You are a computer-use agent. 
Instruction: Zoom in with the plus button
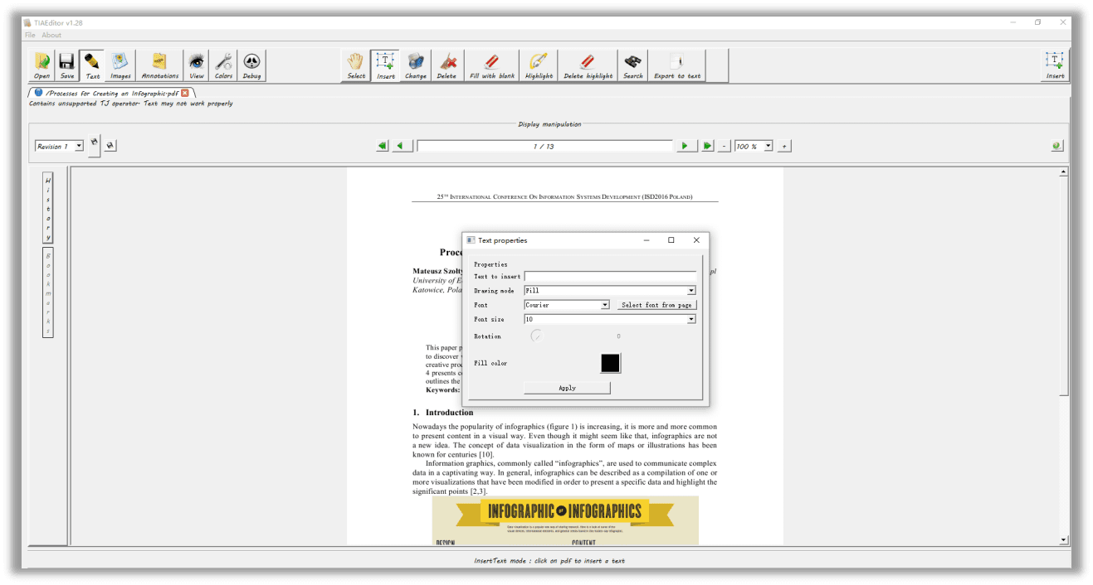pos(784,146)
